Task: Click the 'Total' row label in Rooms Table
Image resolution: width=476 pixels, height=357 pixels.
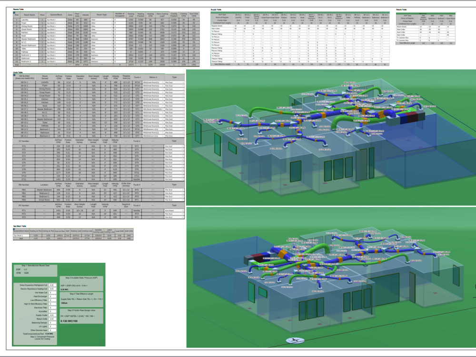Action: pos(17,65)
